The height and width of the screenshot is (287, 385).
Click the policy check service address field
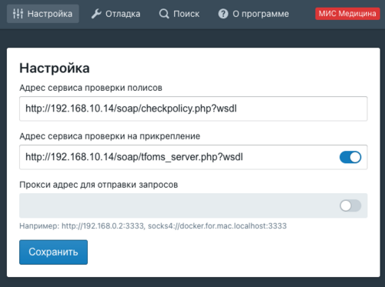[x=193, y=108]
